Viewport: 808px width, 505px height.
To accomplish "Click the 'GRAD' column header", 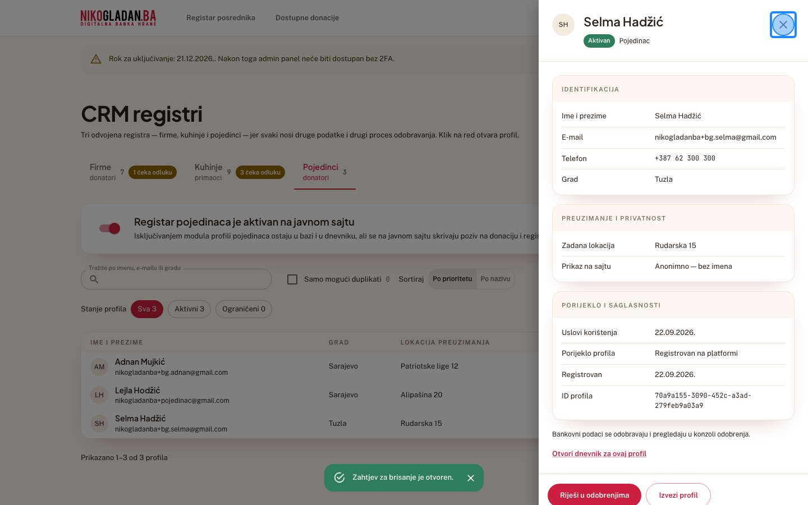I will click(339, 342).
